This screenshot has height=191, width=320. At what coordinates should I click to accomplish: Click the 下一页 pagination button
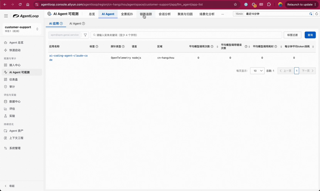pos(308,71)
